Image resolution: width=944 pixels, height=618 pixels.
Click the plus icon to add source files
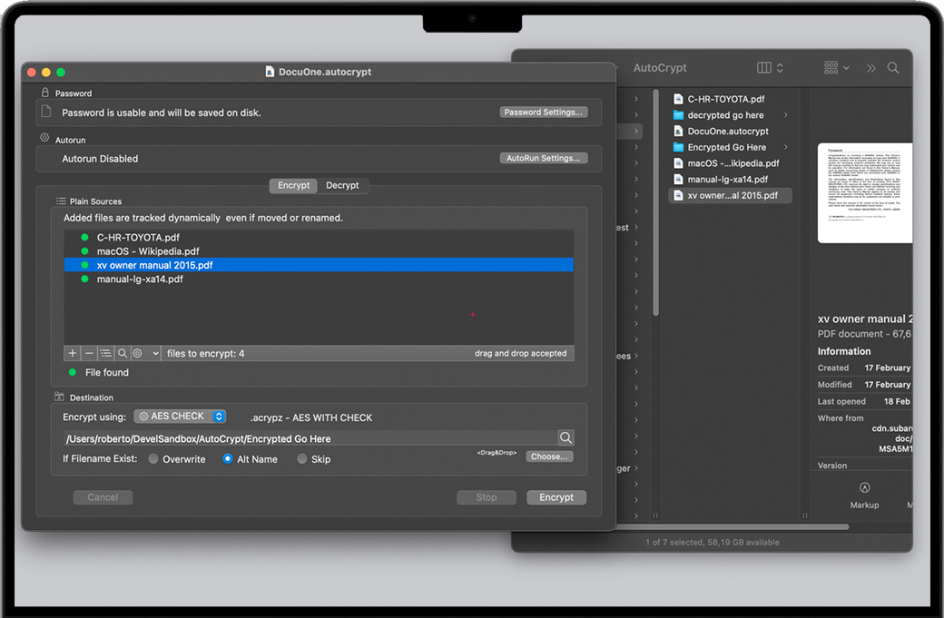coord(73,353)
